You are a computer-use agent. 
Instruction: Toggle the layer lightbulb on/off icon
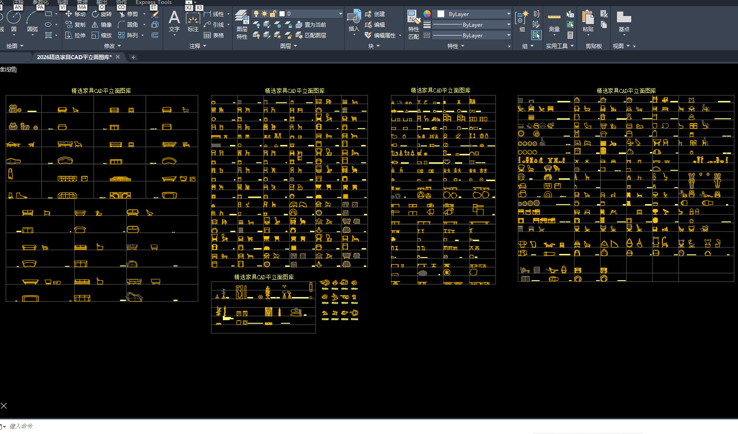coord(256,14)
